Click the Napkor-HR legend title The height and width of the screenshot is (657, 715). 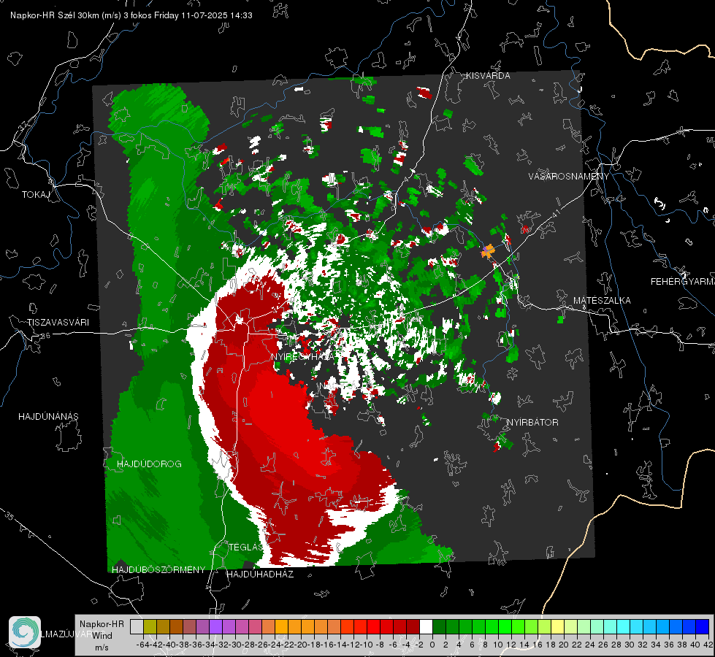click(102, 623)
